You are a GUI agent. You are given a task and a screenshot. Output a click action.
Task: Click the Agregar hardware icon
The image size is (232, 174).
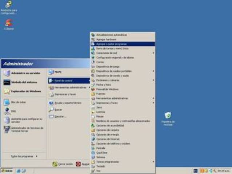pyautogui.click(x=93, y=40)
